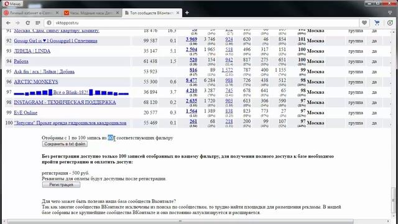398x224 pixels.
Task: Click value 4 210 in Blink-182 row
Action: pyautogui.click(x=192, y=90)
